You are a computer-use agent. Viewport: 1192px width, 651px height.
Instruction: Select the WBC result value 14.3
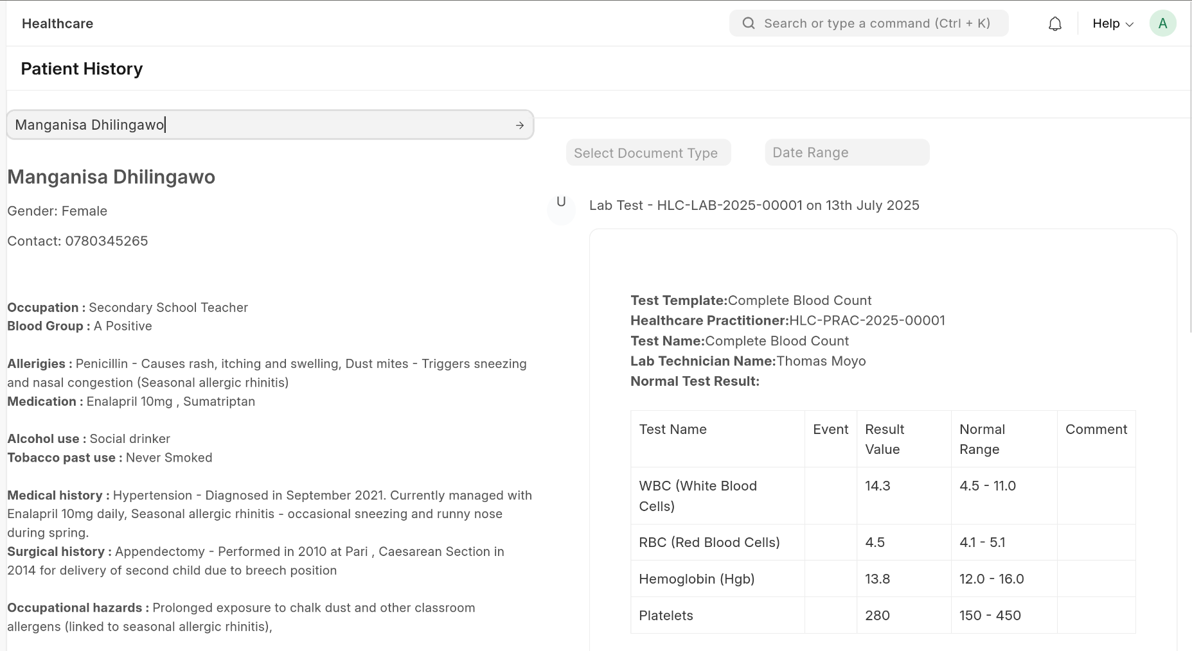coord(877,486)
